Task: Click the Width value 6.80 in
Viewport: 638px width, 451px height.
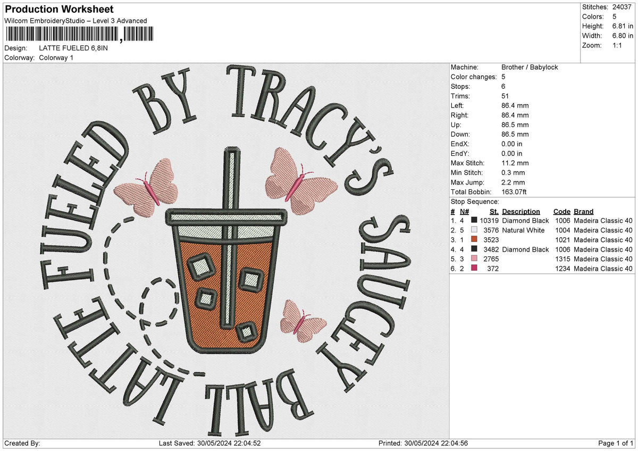Action: 622,36
